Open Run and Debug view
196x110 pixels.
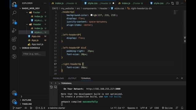[14, 30]
